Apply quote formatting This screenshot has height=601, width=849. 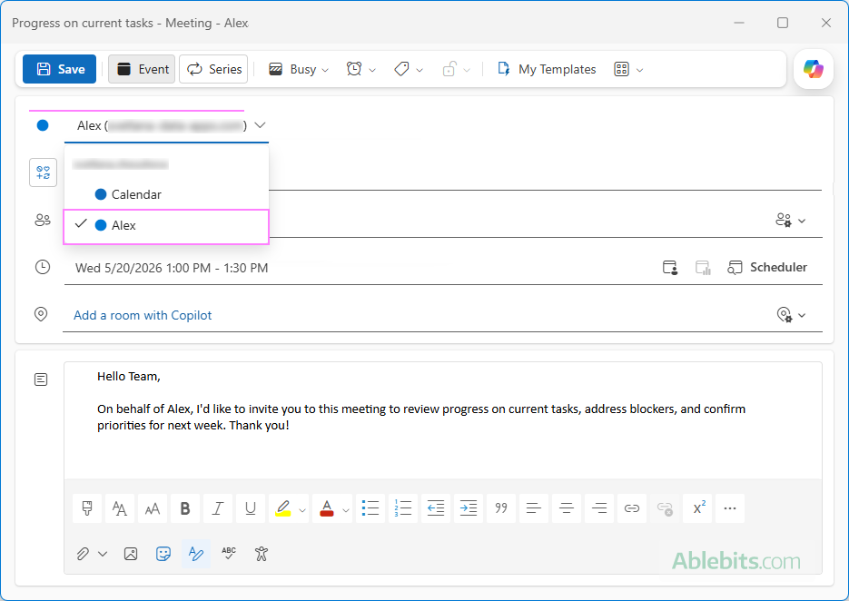click(501, 507)
